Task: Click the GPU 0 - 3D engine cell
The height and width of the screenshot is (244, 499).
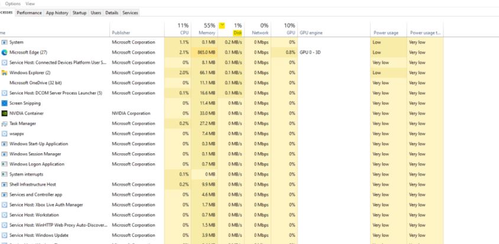Action: (310, 52)
